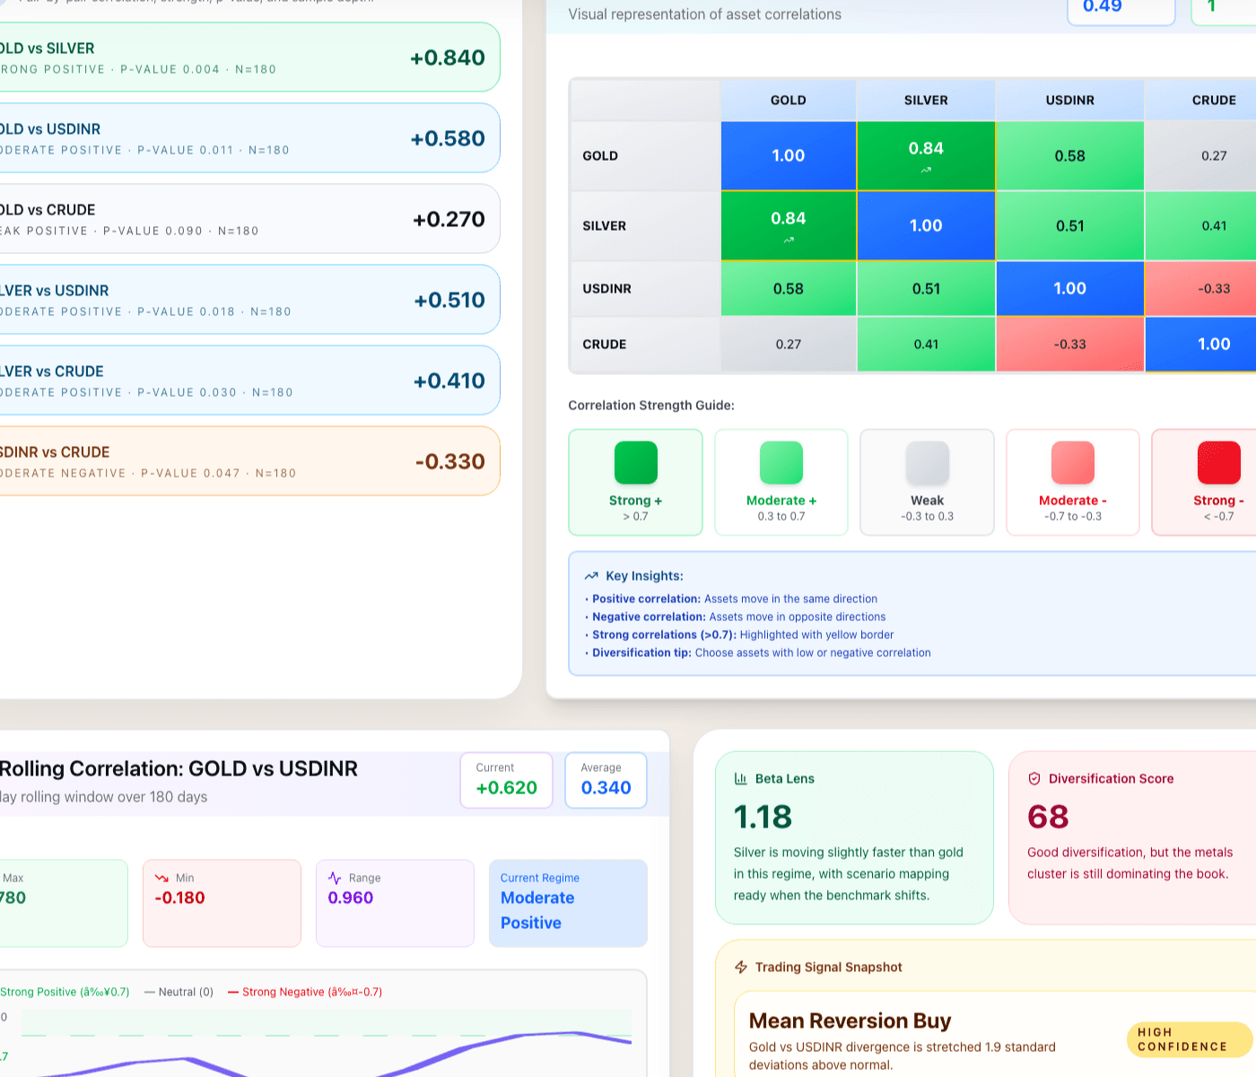Screen dimensions: 1256x1077
Task: Click the Weak gray legend swatch
Action: click(x=927, y=463)
